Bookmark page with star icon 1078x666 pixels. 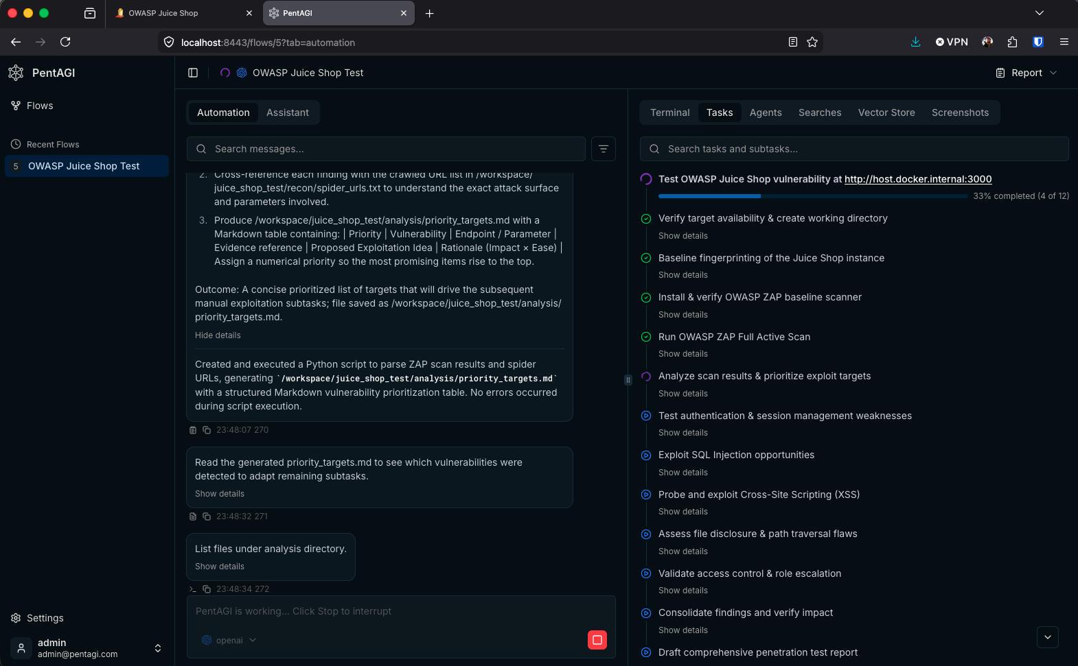tap(812, 42)
